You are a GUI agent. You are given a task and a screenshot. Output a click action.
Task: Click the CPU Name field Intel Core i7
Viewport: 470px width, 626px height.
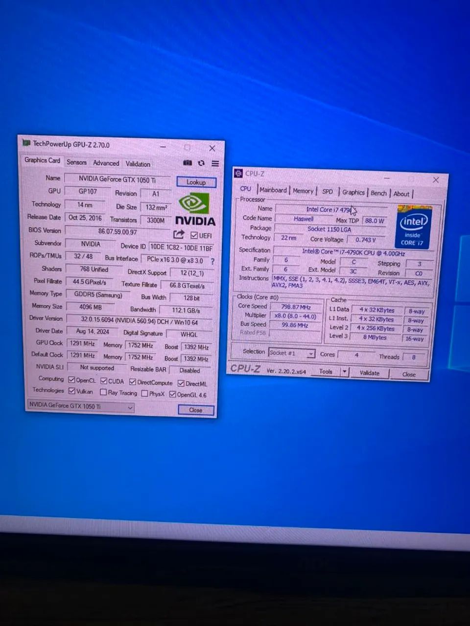click(331, 209)
